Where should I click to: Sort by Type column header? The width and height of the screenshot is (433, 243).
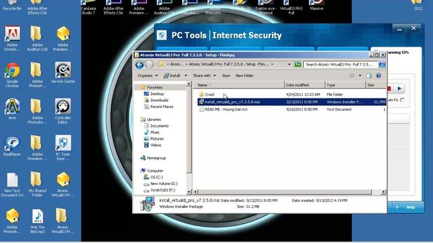tap(345, 85)
